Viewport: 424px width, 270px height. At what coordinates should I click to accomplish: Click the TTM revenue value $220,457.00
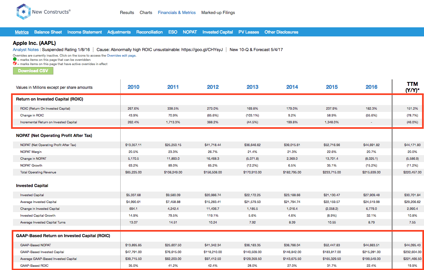pos(412,172)
